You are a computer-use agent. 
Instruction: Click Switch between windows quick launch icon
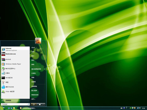point(11,108)
